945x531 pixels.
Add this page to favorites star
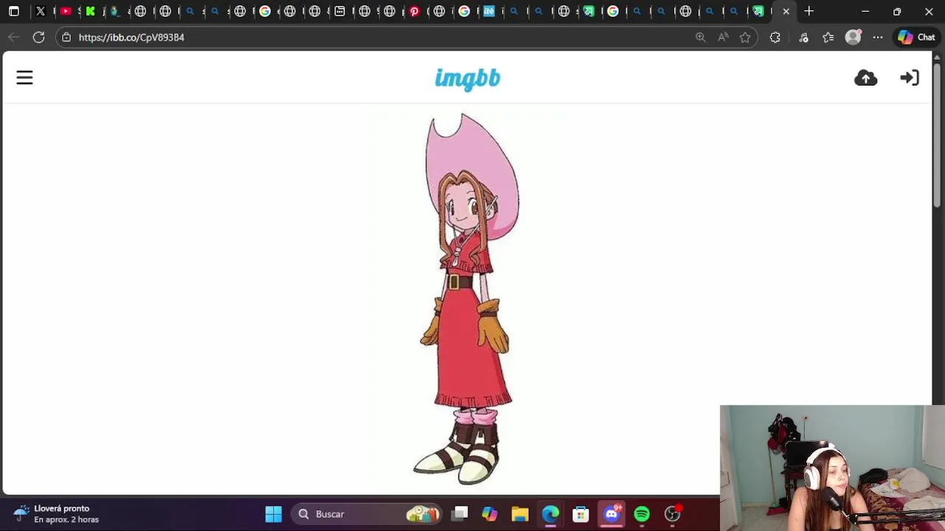(745, 37)
